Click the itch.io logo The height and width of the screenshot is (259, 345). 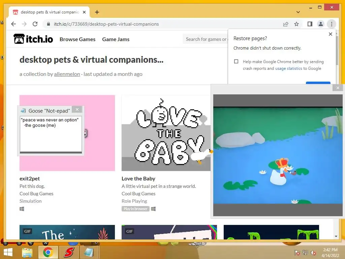click(x=33, y=39)
